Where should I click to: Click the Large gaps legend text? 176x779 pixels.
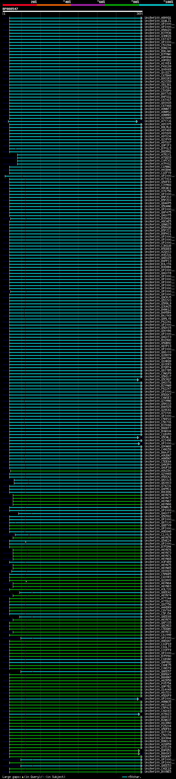coord(34,777)
